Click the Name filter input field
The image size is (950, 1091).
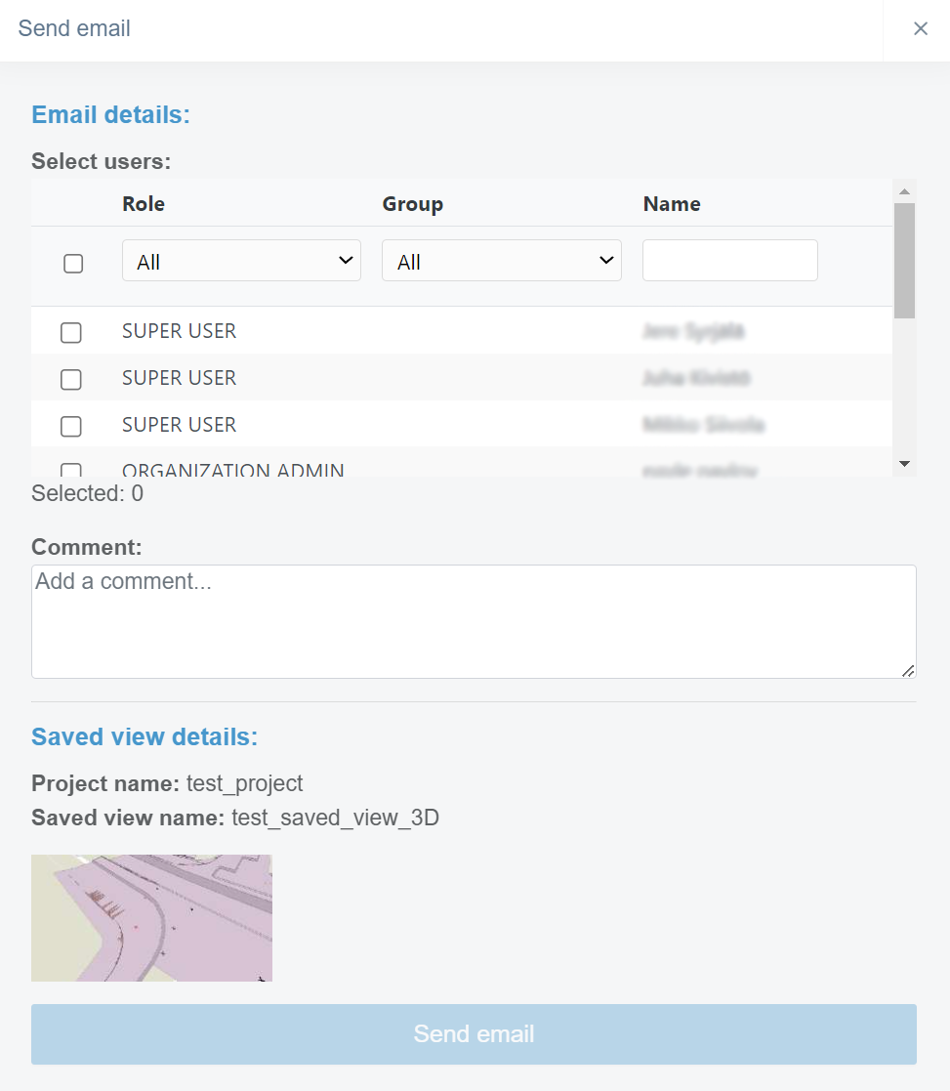coord(729,261)
